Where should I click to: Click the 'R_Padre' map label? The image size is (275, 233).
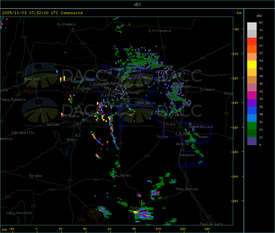[175, 115]
